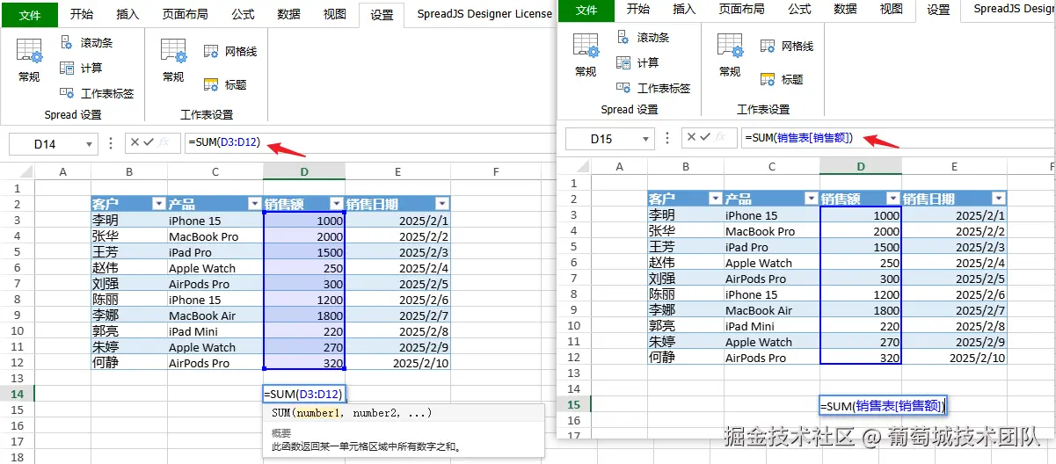Switch to 开始 tab in left window

pyautogui.click(x=82, y=14)
